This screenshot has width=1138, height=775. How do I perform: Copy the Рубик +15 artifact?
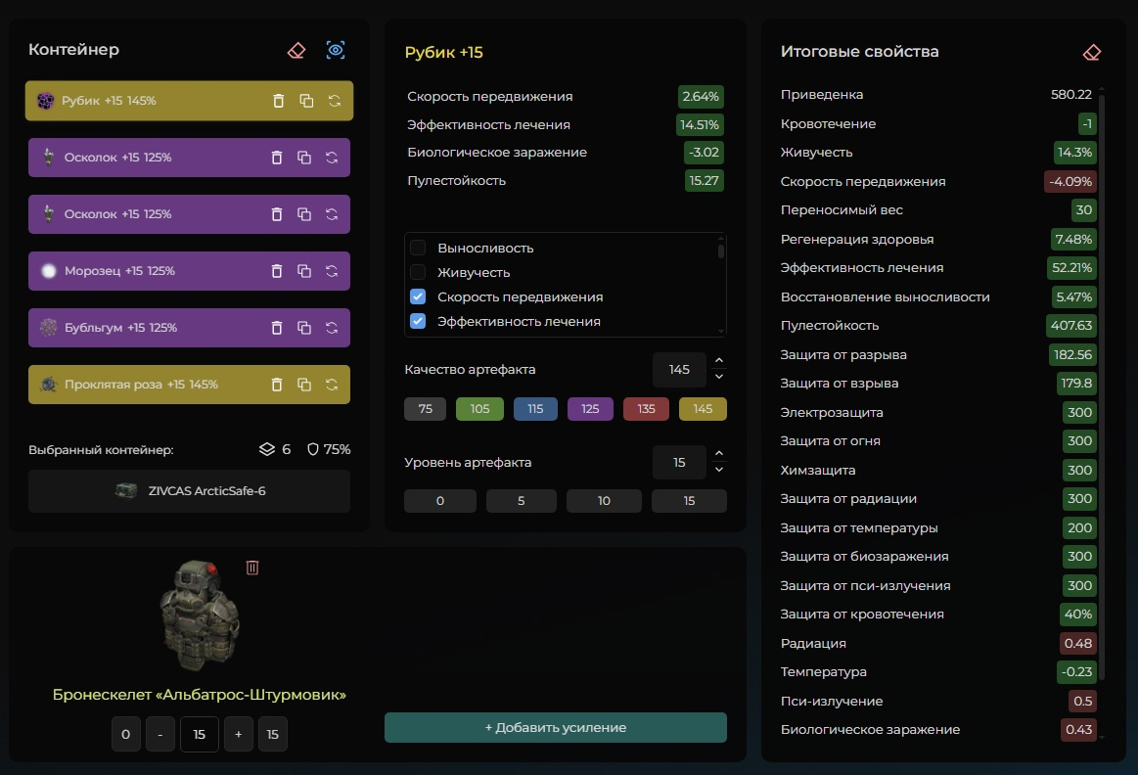306,101
